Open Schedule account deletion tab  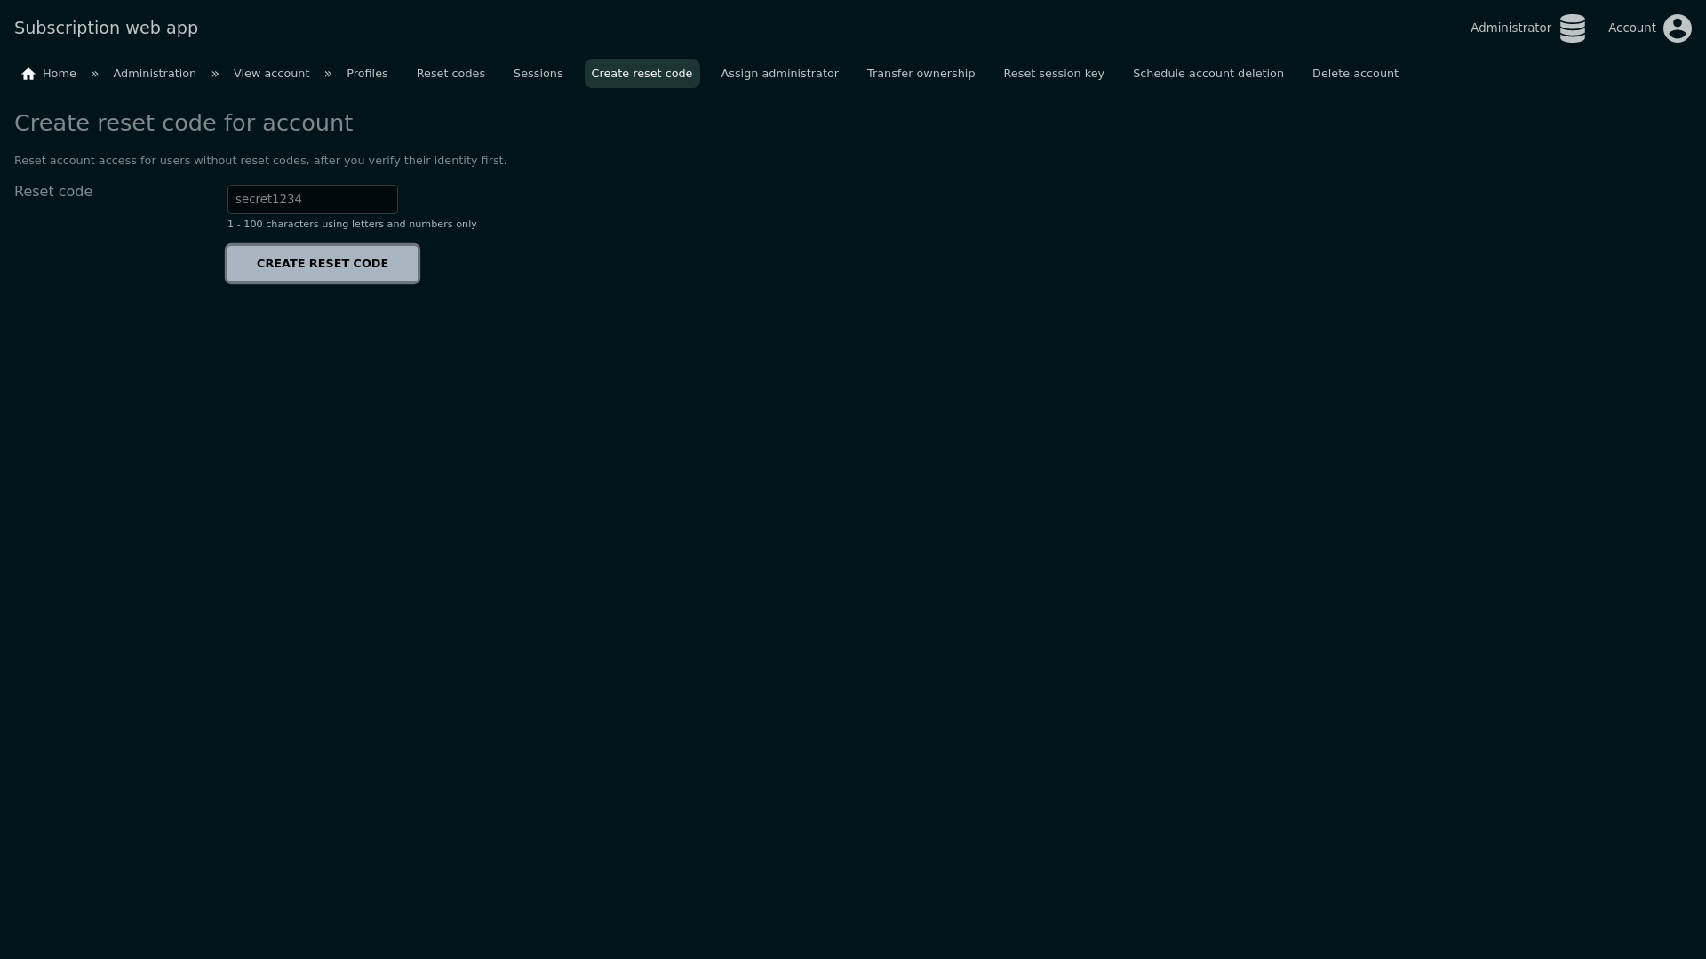click(1208, 74)
